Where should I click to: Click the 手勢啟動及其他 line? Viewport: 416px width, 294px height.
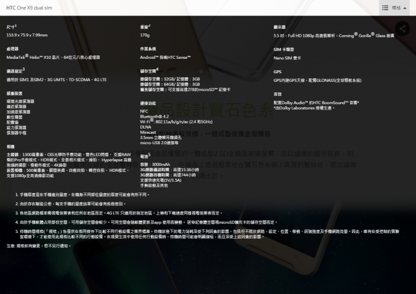tap(154, 186)
